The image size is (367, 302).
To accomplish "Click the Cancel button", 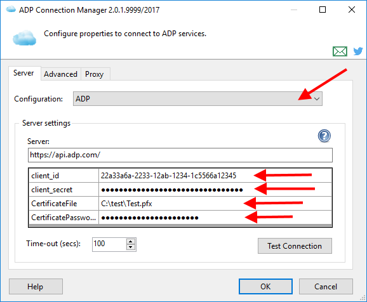I will pos(326,287).
